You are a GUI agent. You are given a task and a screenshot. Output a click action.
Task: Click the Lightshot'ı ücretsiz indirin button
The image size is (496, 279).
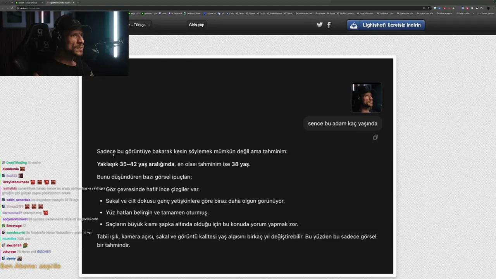pos(386,25)
